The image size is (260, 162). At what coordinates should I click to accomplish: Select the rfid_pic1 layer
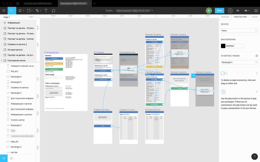[x=18, y=71]
